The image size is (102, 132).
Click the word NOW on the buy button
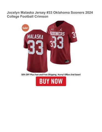[x=57, y=81]
